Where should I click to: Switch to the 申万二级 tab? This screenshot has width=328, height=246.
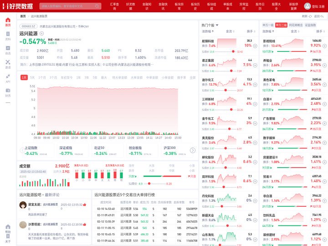pyautogui.click(x=281, y=25)
